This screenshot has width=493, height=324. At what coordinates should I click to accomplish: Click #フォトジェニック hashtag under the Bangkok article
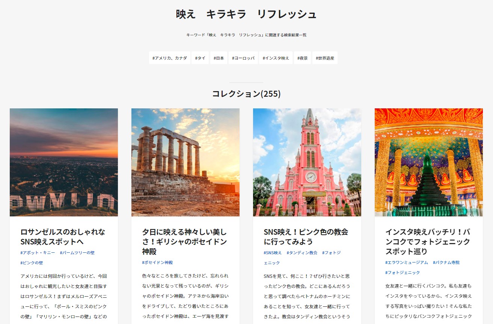pyautogui.click(x=403, y=273)
